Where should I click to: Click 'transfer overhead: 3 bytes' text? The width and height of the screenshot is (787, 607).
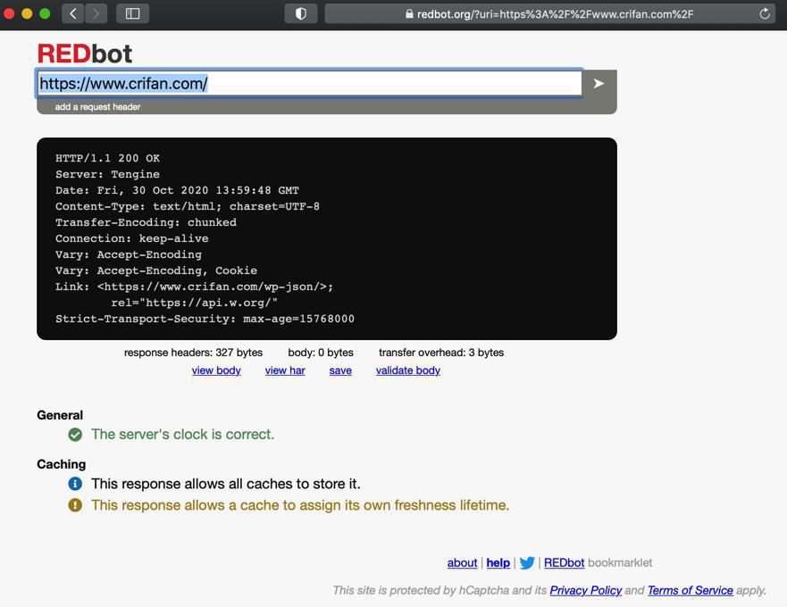click(441, 353)
